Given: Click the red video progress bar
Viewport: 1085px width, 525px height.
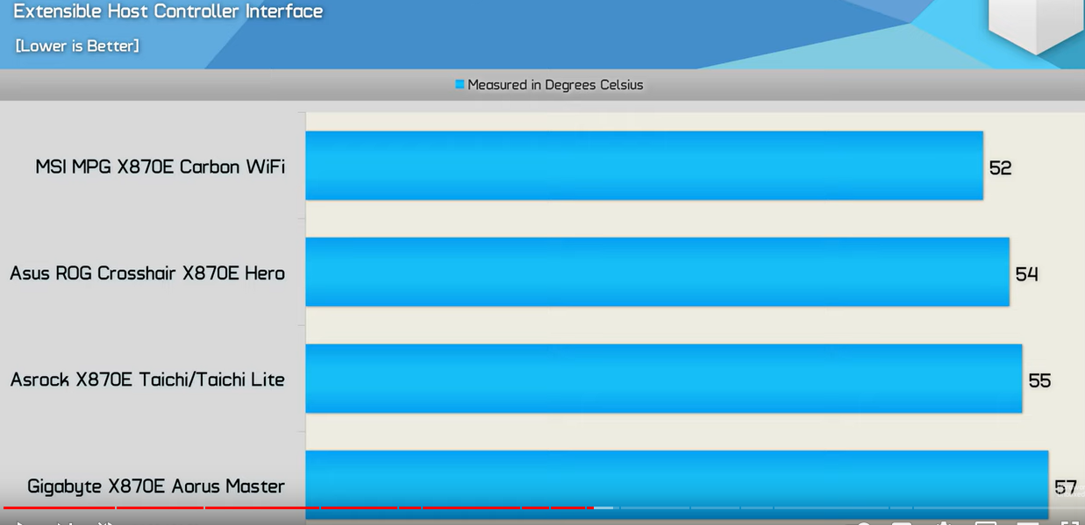Looking at the screenshot, I should 298,507.
